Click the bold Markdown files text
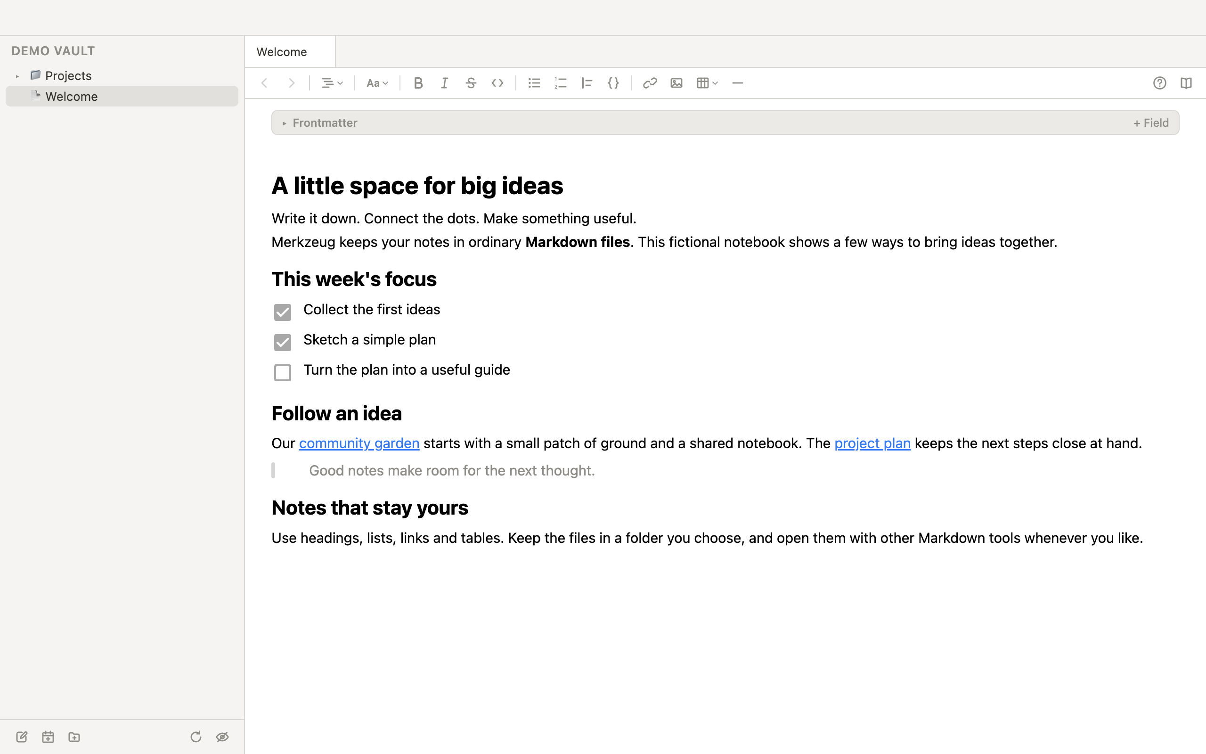The image size is (1206, 754). point(578,242)
